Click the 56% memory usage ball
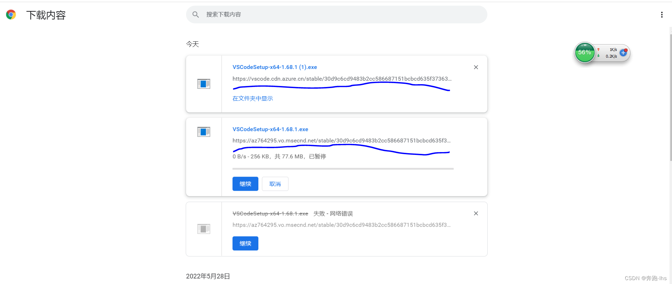Screen dimensions: 672x284 (584, 53)
